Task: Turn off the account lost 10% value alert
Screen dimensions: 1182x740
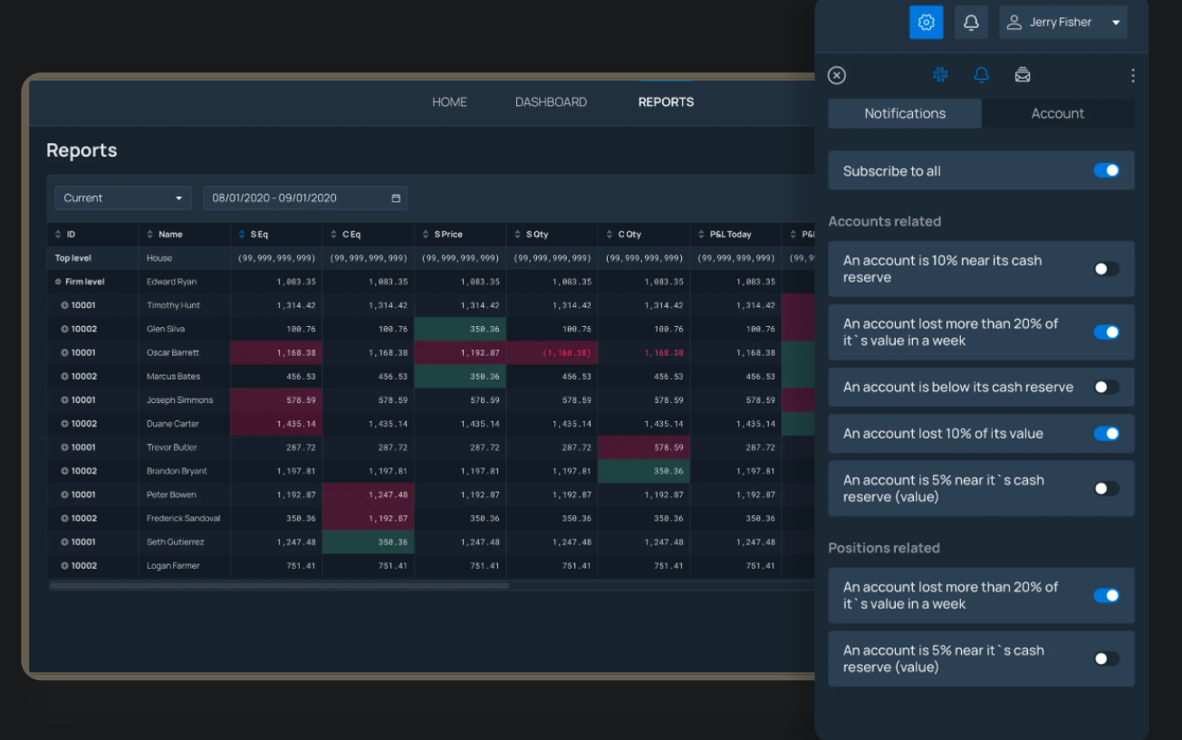Action: pyautogui.click(x=1107, y=433)
